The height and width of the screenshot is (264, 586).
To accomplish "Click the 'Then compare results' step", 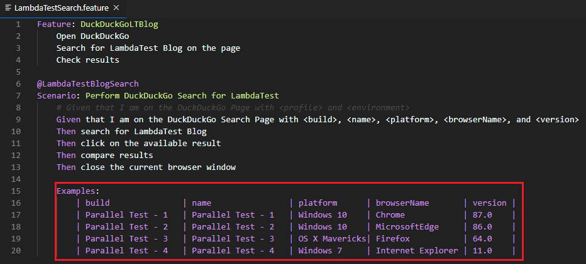I will (x=104, y=156).
